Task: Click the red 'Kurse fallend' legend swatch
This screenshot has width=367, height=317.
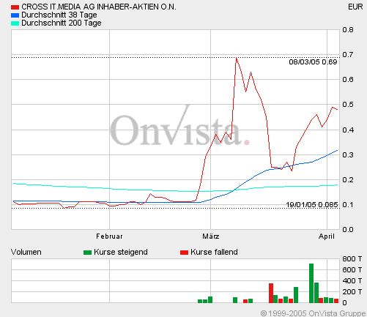Action: pyautogui.click(x=184, y=253)
